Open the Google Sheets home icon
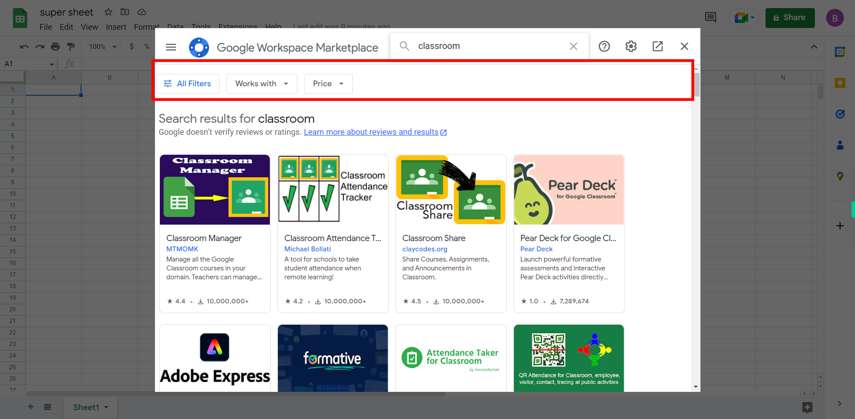The width and height of the screenshot is (855, 419). coord(20,18)
